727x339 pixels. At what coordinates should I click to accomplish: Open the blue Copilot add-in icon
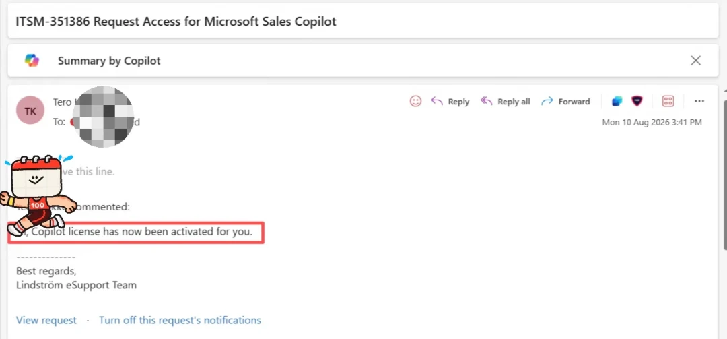click(617, 101)
